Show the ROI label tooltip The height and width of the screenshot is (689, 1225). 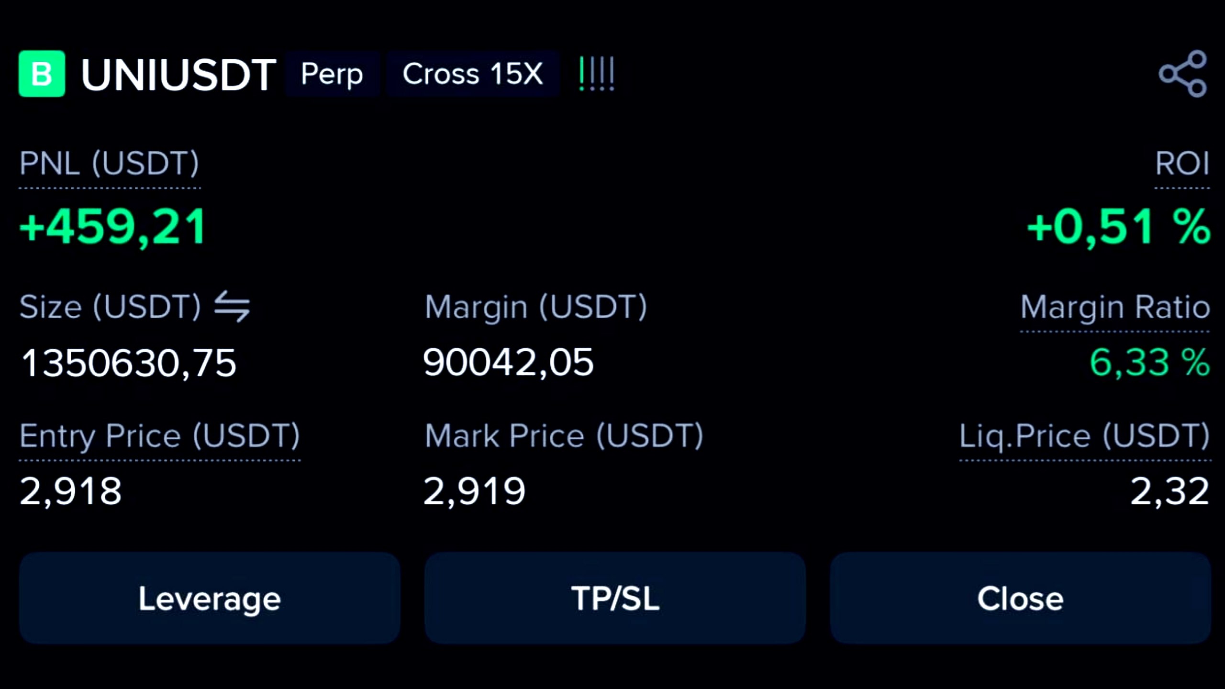click(x=1182, y=164)
